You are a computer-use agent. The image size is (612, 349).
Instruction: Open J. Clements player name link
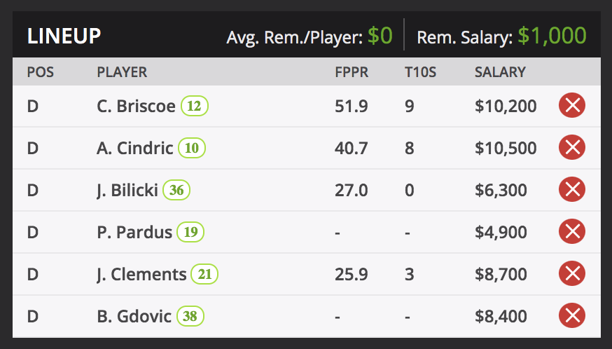[141, 275]
